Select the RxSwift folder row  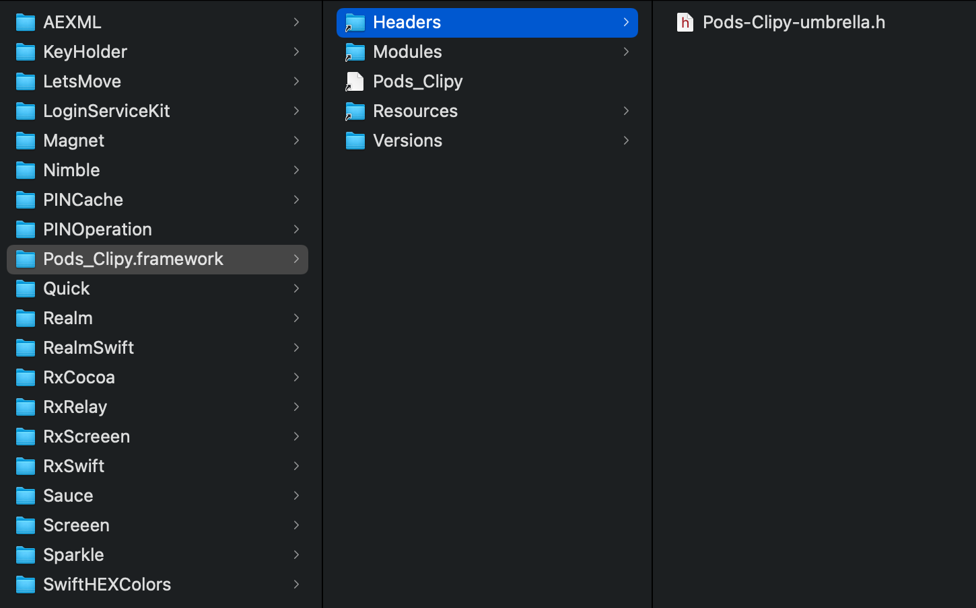(158, 466)
